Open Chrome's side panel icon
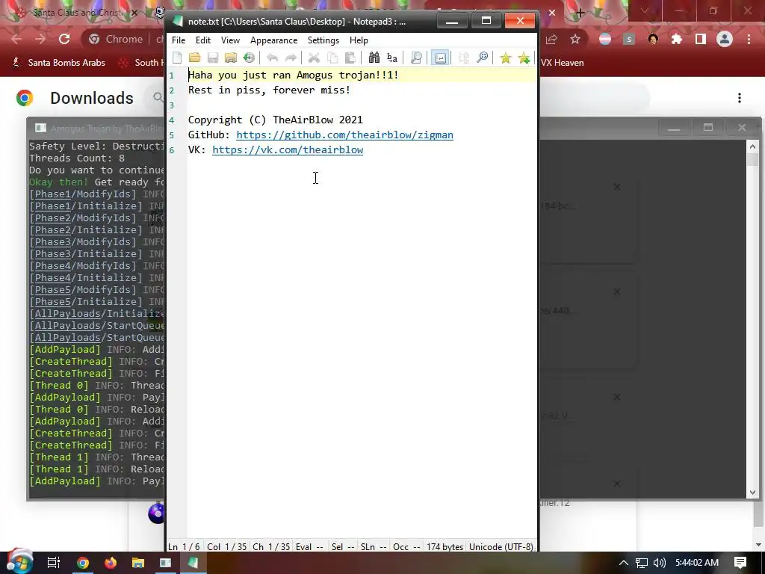The height and width of the screenshot is (574, 765). [x=701, y=39]
